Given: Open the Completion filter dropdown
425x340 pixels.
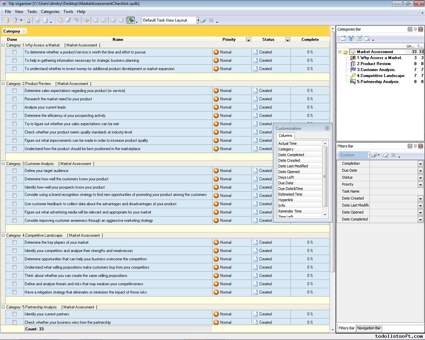Looking at the screenshot, I should pyautogui.click(x=420, y=164).
